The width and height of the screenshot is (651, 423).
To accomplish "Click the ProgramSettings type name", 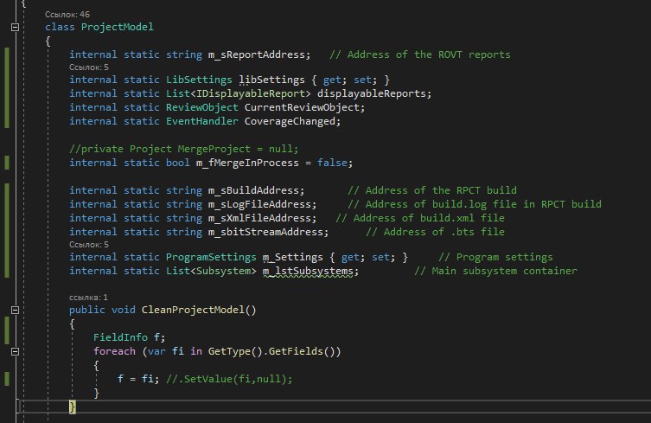I will pos(211,257).
